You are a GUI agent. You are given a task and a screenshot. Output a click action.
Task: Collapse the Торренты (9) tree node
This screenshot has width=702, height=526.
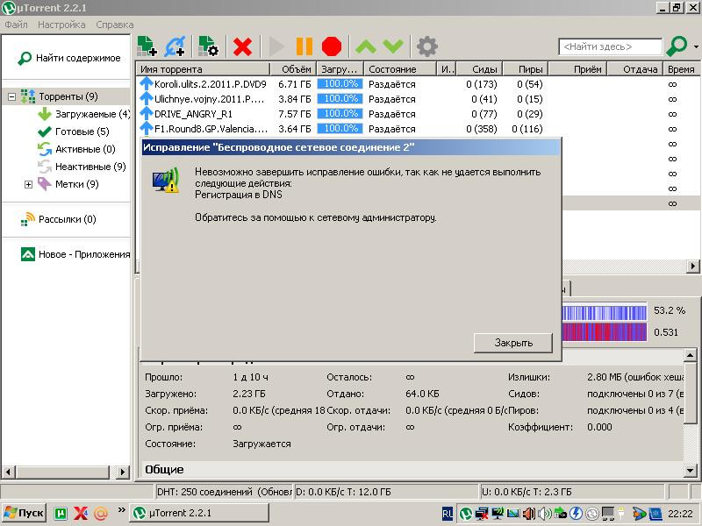pos(12,96)
